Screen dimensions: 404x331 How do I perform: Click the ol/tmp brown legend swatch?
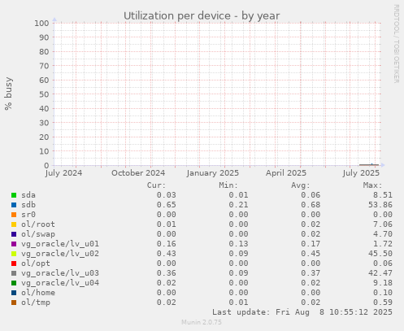(14, 303)
